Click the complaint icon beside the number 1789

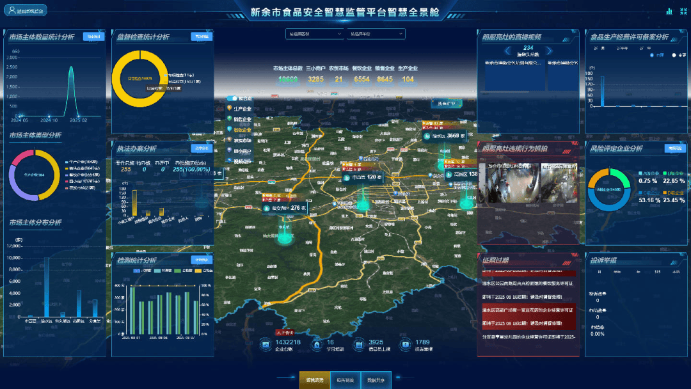tap(405, 345)
